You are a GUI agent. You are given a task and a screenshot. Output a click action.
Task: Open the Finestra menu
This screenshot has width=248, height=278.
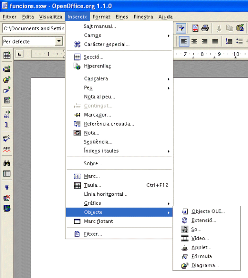click(143, 17)
